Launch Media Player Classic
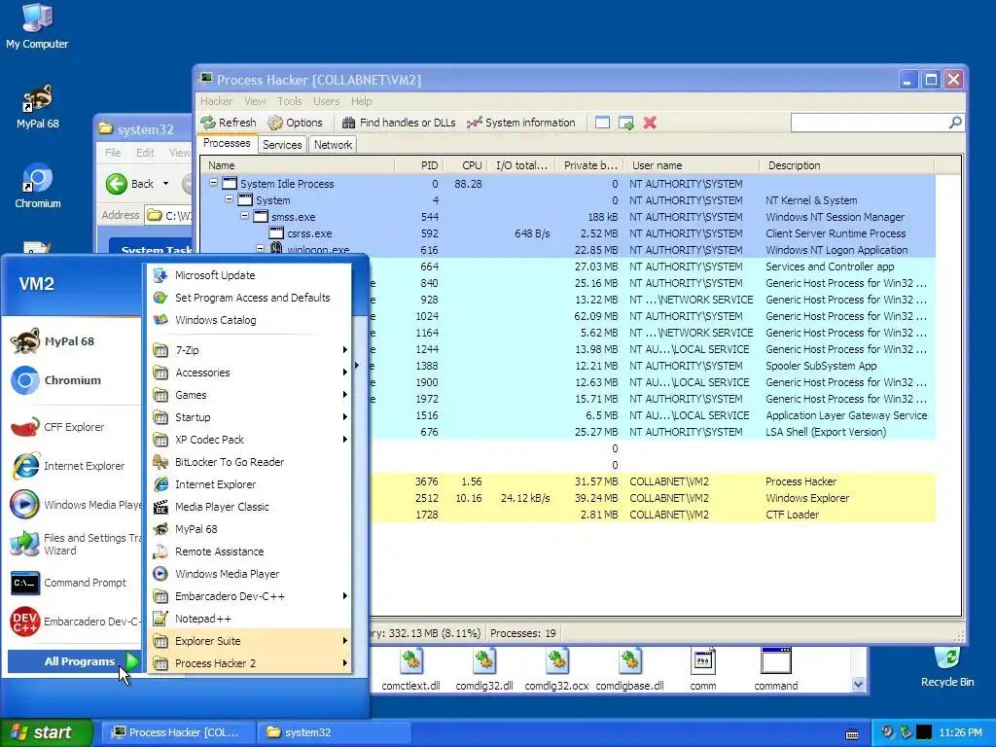The image size is (996, 747). pyautogui.click(x=250, y=506)
